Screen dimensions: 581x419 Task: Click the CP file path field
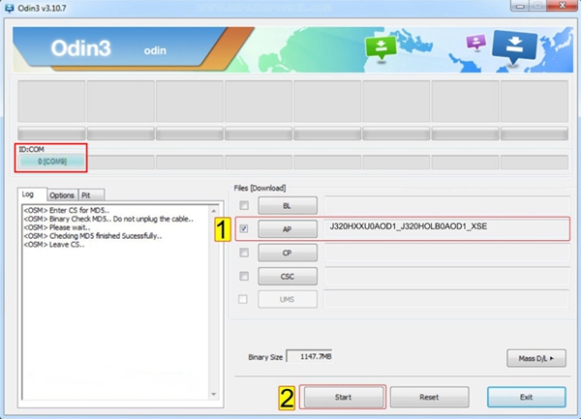point(446,253)
